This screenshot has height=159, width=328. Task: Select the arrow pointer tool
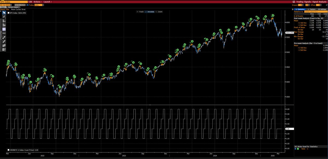(4, 13)
